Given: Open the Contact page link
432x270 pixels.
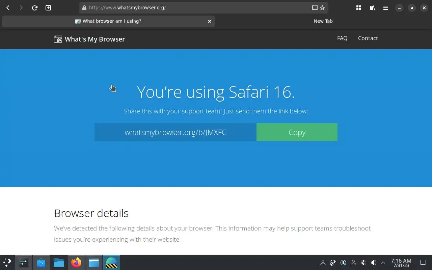Looking at the screenshot, I should click(368, 38).
